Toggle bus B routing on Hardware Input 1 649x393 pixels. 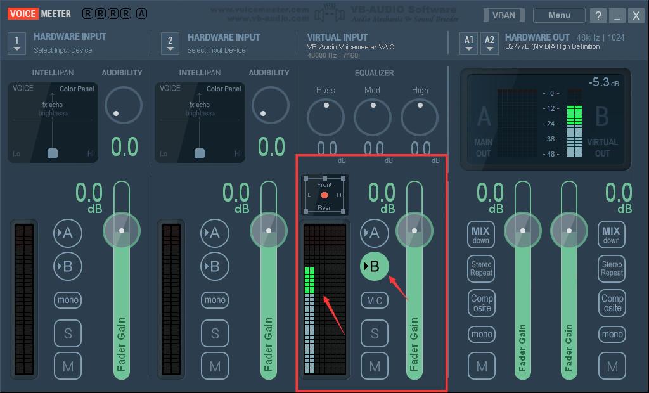point(67,266)
